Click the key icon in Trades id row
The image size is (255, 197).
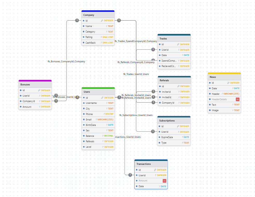tap(178, 44)
